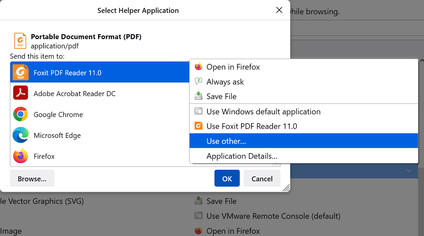424x236 pixels.
Task: Select the Vector Graphics (SVG) content type row
Action: tap(42, 201)
